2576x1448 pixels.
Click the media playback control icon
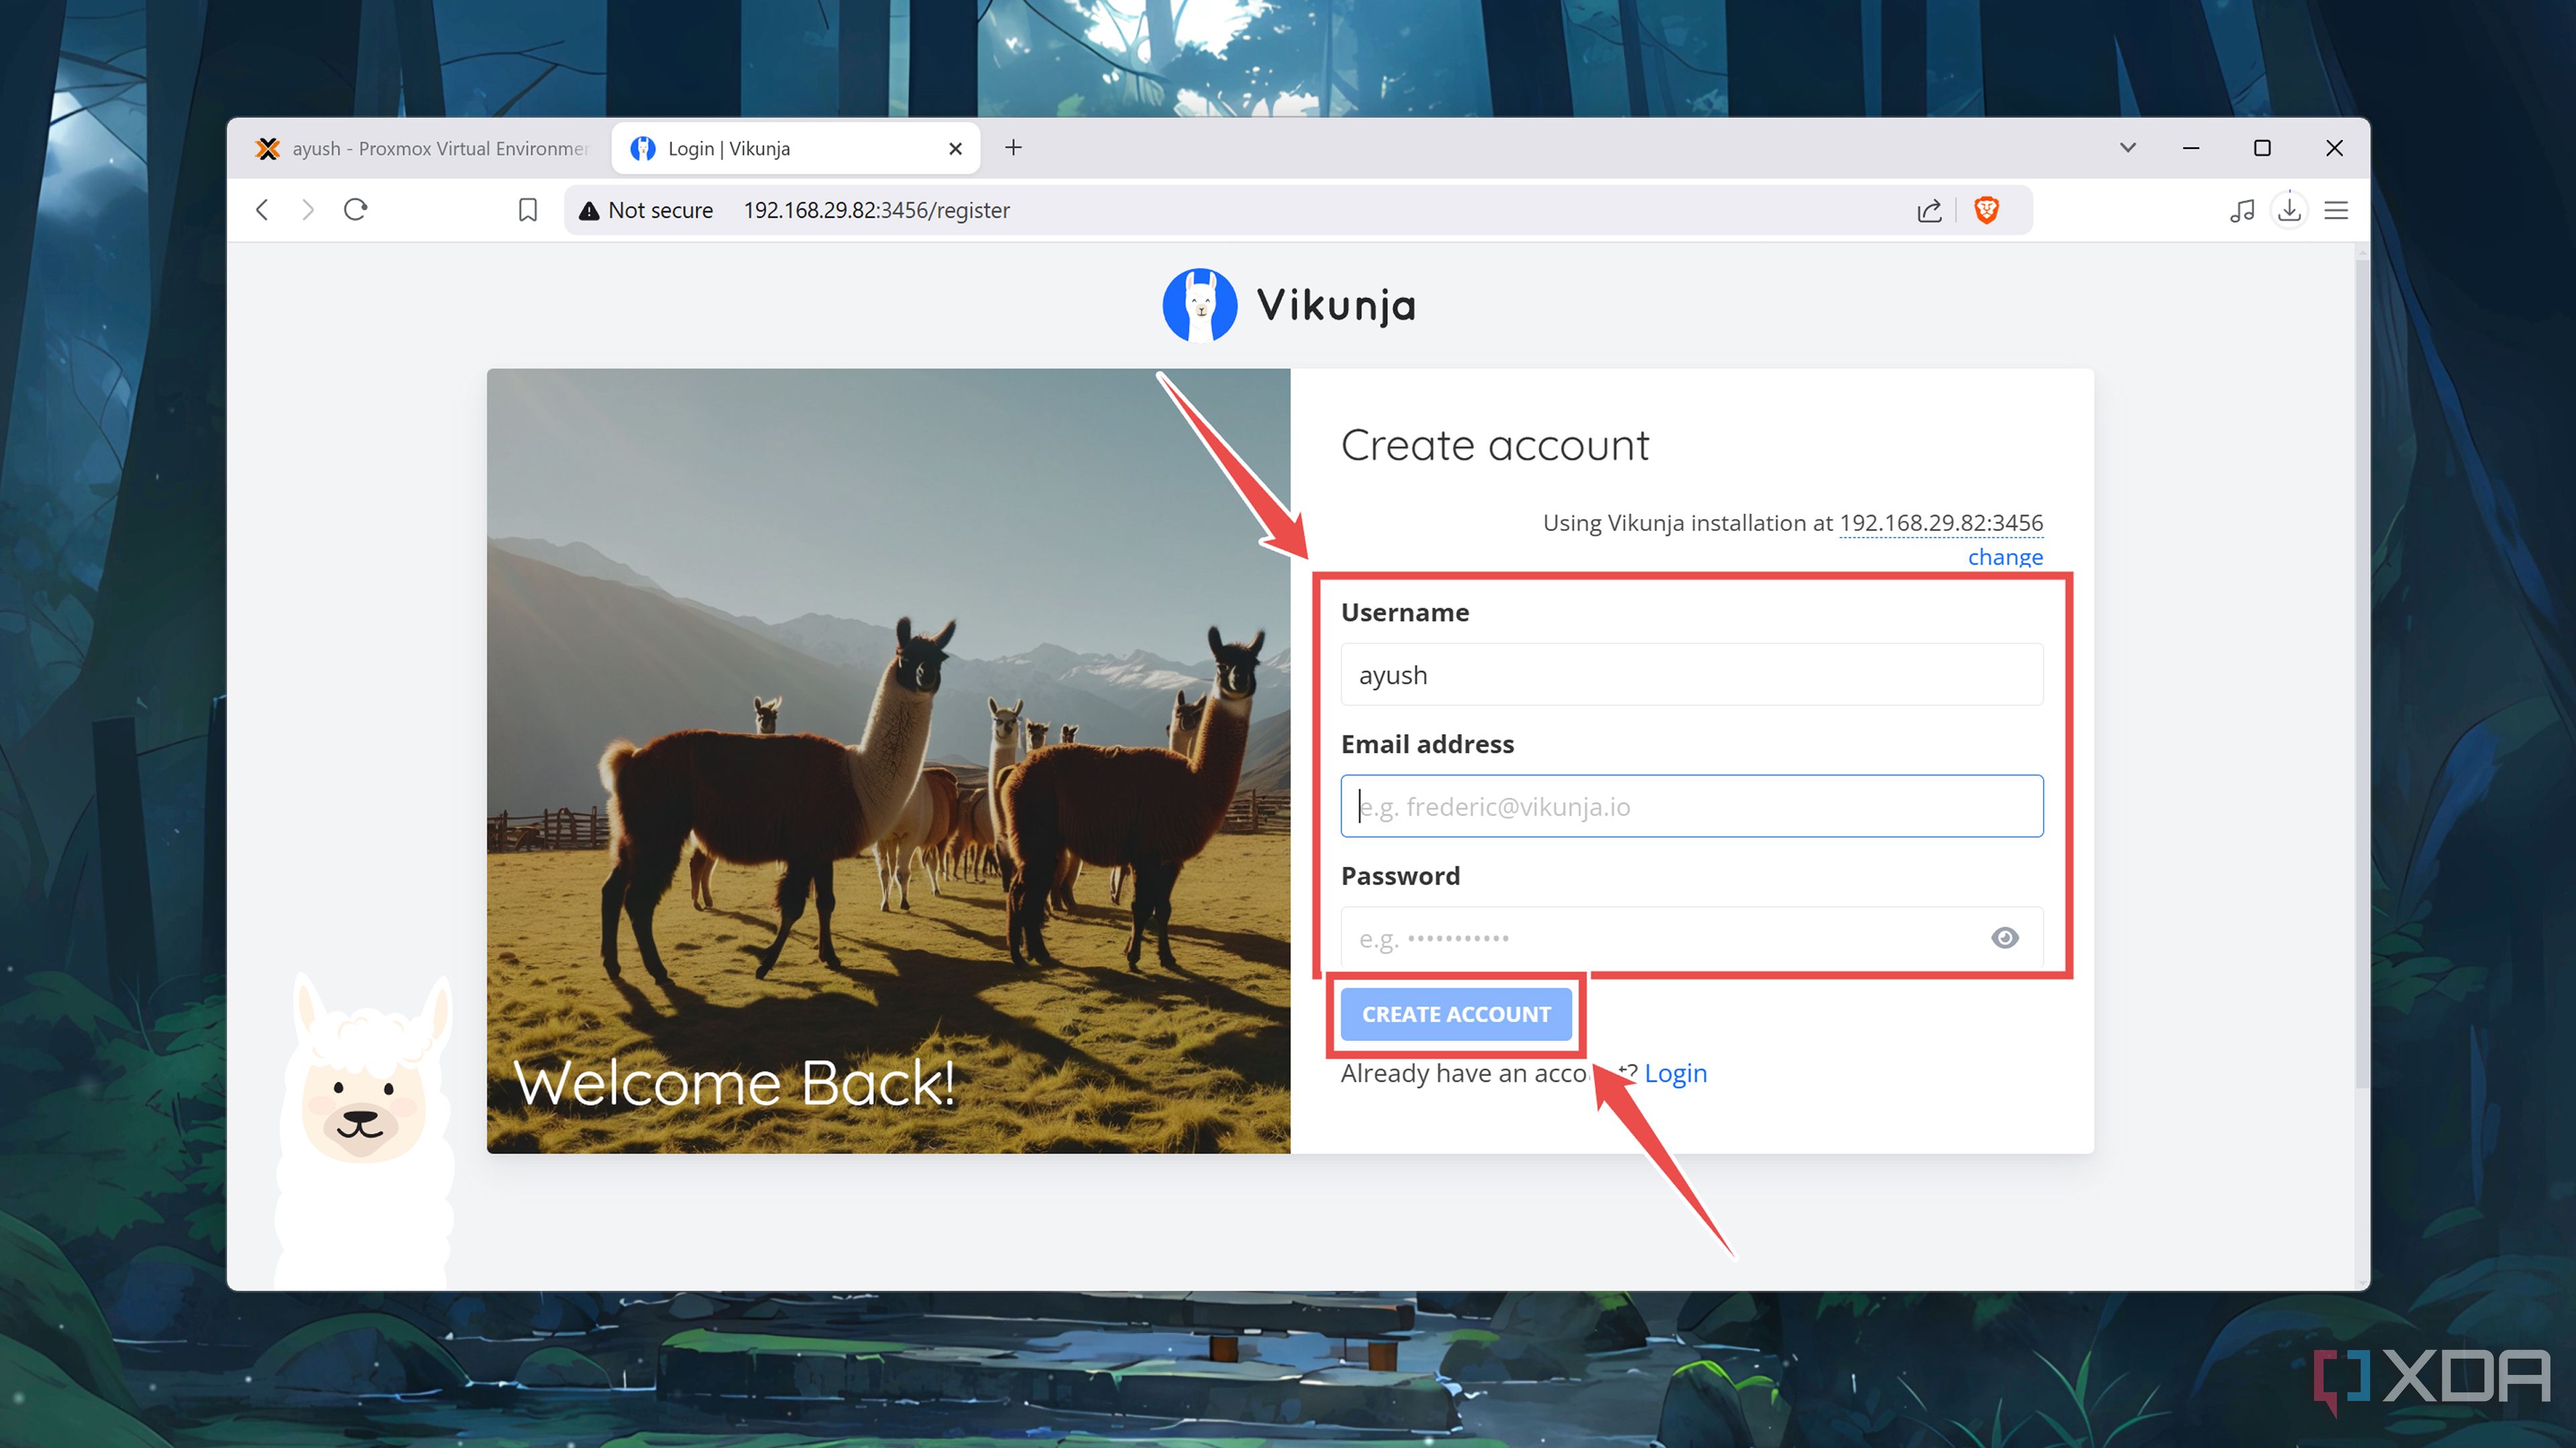coord(2242,210)
